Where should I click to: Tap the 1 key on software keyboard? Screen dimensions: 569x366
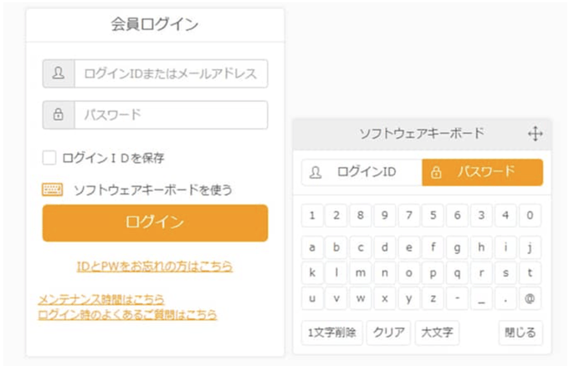(312, 216)
